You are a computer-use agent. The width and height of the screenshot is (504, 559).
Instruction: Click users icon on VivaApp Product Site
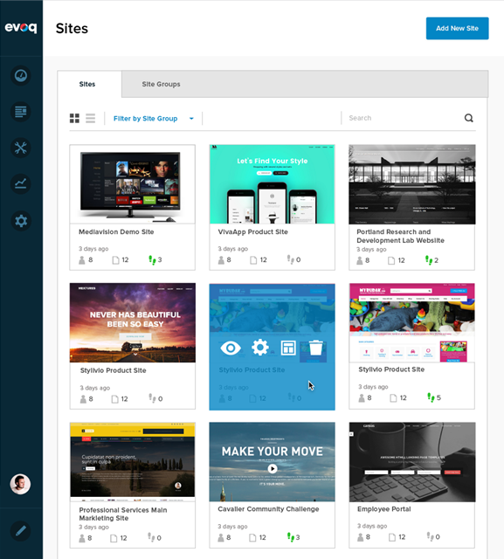pos(221,260)
